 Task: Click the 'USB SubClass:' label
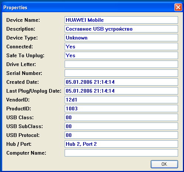coord(25,126)
